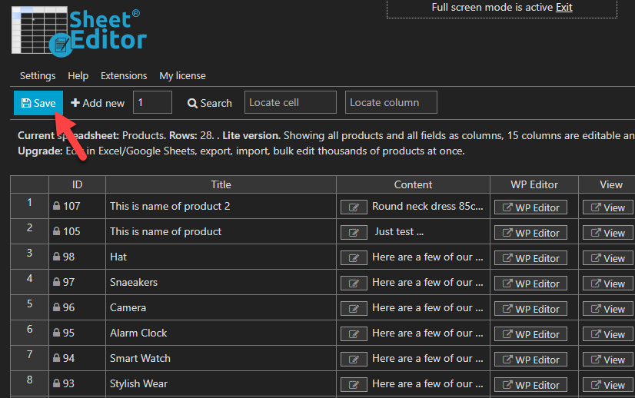The image size is (635, 398).
Task: Select the WP Editor column header
Action: tap(534, 184)
